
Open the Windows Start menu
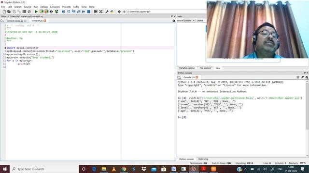tap(5, 169)
